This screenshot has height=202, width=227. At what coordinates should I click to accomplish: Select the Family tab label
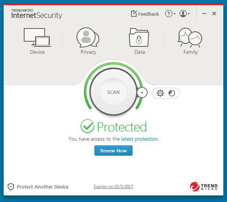coord(190,52)
